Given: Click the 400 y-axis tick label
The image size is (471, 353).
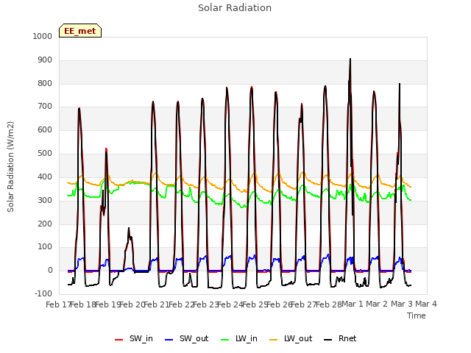Looking at the screenshot, I should click(x=45, y=176).
